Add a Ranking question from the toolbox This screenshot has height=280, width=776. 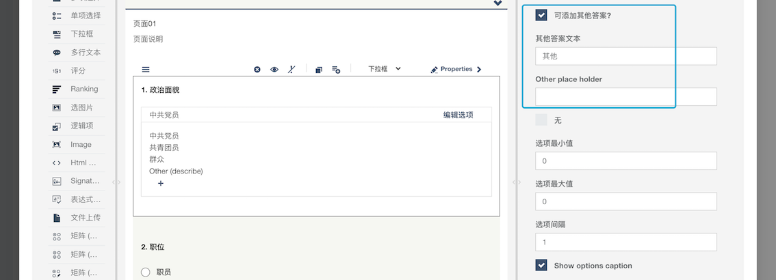click(77, 89)
